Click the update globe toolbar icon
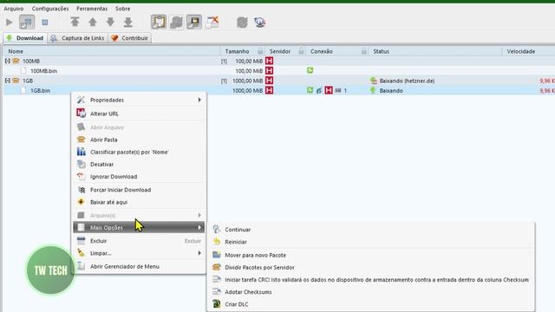The height and width of the screenshot is (312, 555). 260,23
